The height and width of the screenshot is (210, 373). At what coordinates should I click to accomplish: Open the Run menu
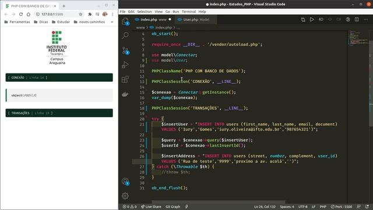coord(176,12)
